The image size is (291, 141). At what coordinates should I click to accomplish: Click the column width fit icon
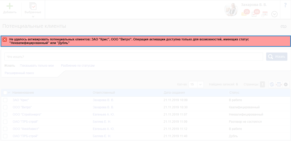[279, 84]
